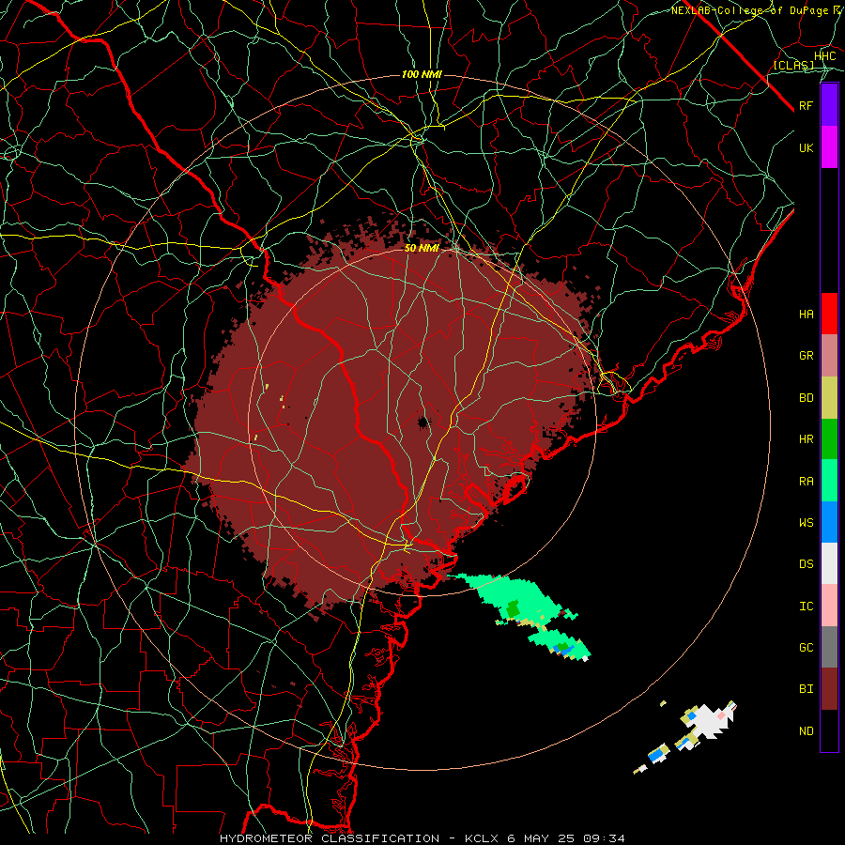The width and height of the screenshot is (845, 845).
Task: Click the GC gray legend swatch
Action: pyautogui.click(x=829, y=647)
